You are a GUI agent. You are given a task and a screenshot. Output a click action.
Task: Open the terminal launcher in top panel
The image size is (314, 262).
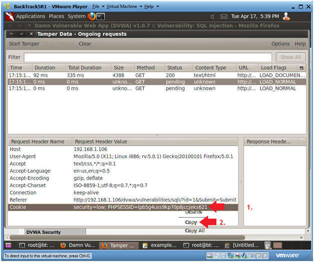click(100, 16)
